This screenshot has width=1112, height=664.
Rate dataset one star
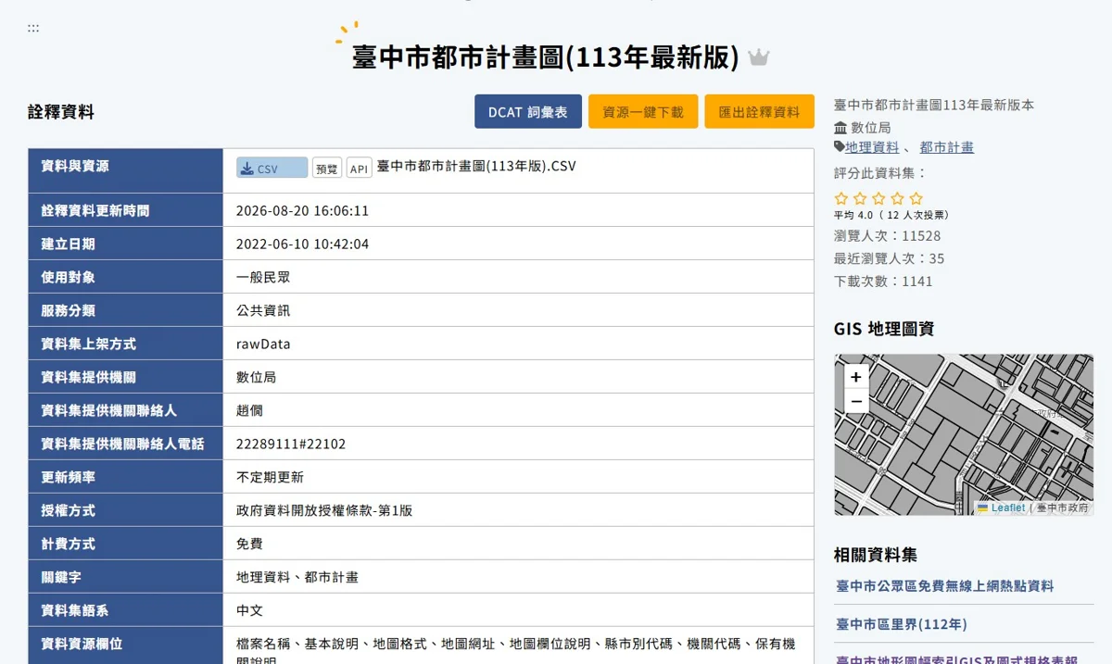pyautogui.click(x=841, y=198)
